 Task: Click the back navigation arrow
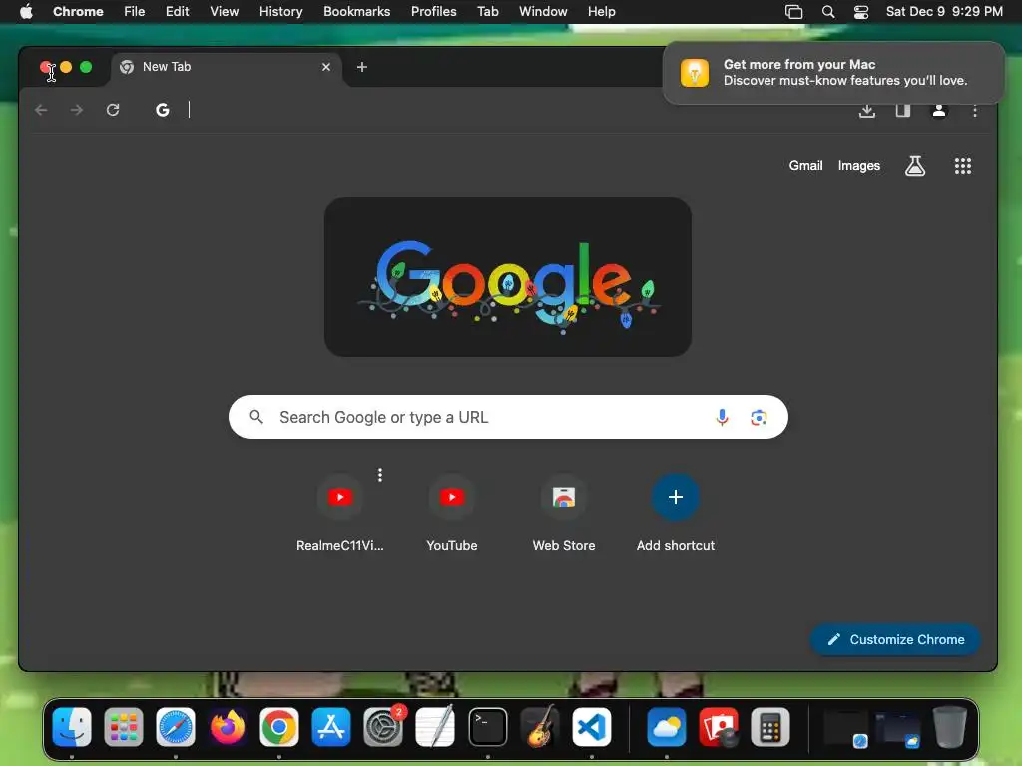(x=41, y=110)
